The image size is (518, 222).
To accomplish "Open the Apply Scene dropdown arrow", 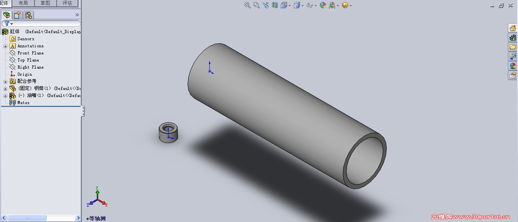I will pyautogui.click(x=338, y=6).
